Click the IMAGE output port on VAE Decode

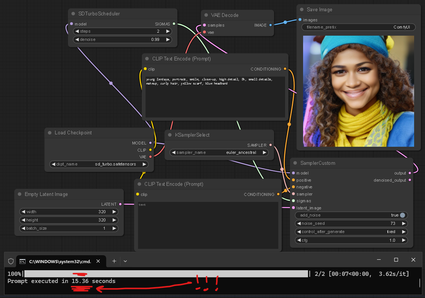tap(271, 25)
